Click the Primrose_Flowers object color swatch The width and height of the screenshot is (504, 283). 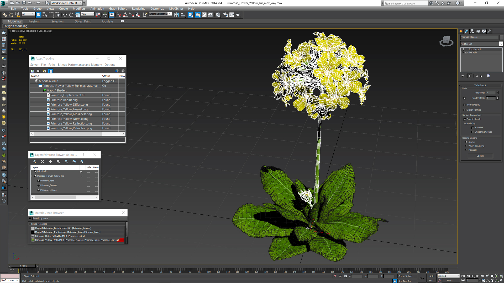501,37
